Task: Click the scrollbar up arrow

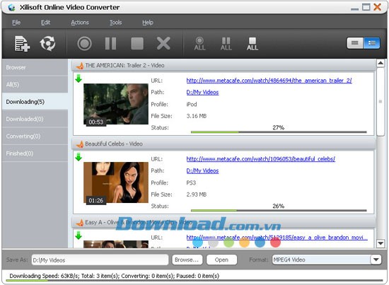Action: pyautogui.click(x=381, y=63)
